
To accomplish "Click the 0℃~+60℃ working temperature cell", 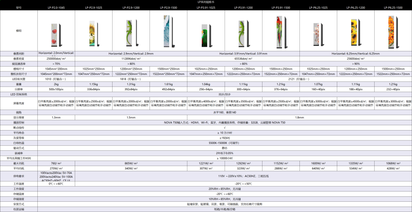I will pyautogui.click(x=56, y=183).
